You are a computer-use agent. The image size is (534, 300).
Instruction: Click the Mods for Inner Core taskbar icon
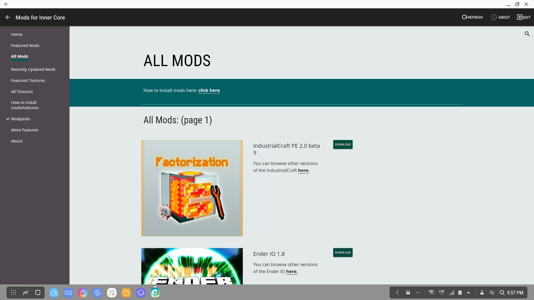(155, 293)
